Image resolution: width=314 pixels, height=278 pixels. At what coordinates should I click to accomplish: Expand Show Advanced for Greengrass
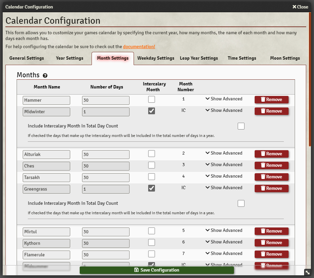click(224, 188)
